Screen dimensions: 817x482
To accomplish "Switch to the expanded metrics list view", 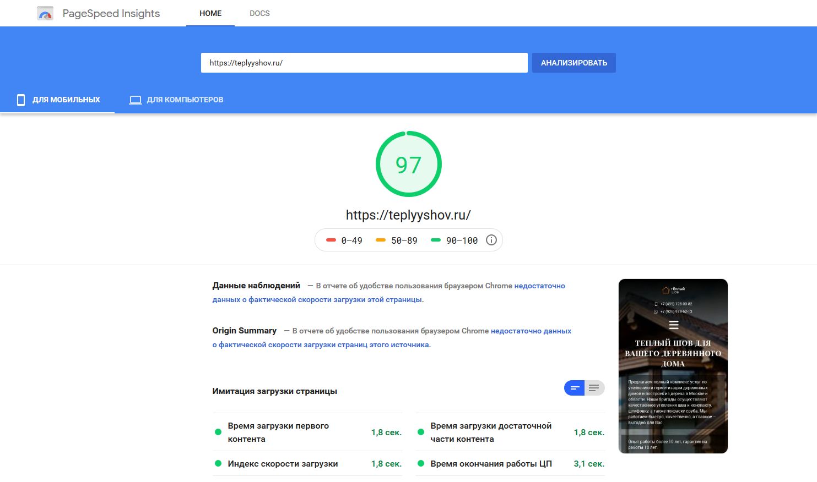I will 594,388.
